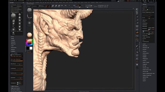165x92 pixels.
Task: Activate the Scale transform icon in top shelf
Action: (56, 6)
